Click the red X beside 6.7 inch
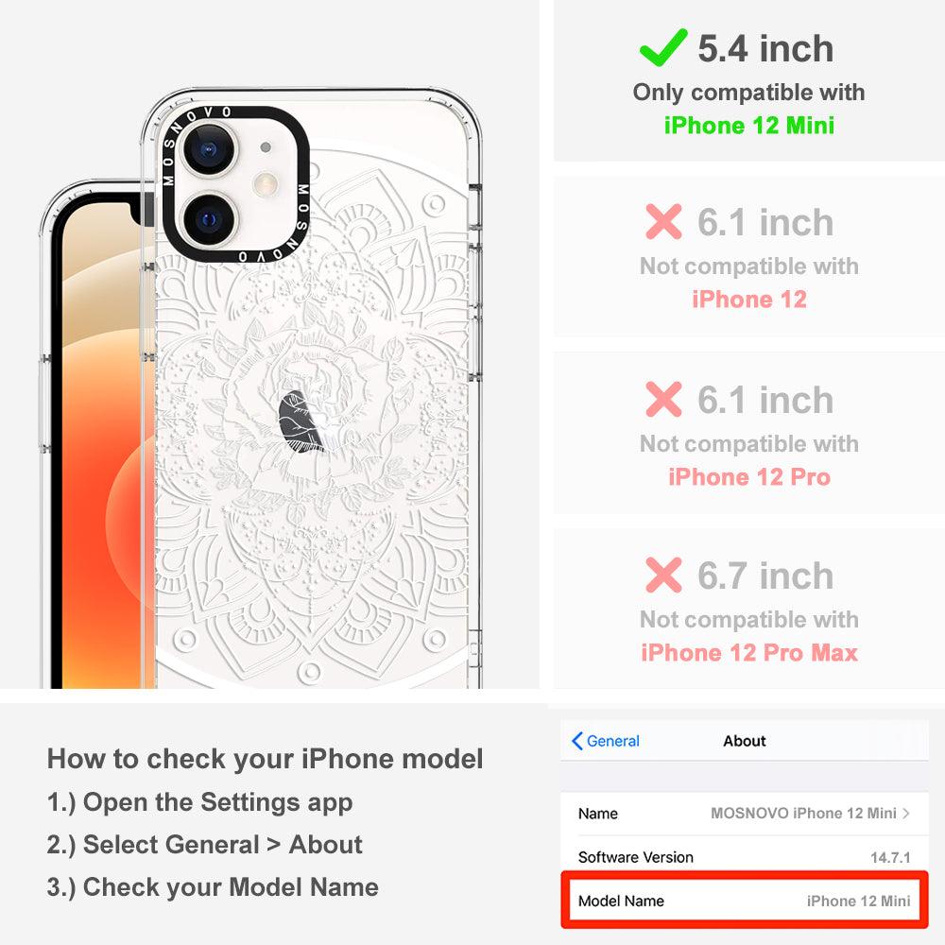945x945 pixels. point(663,575)
